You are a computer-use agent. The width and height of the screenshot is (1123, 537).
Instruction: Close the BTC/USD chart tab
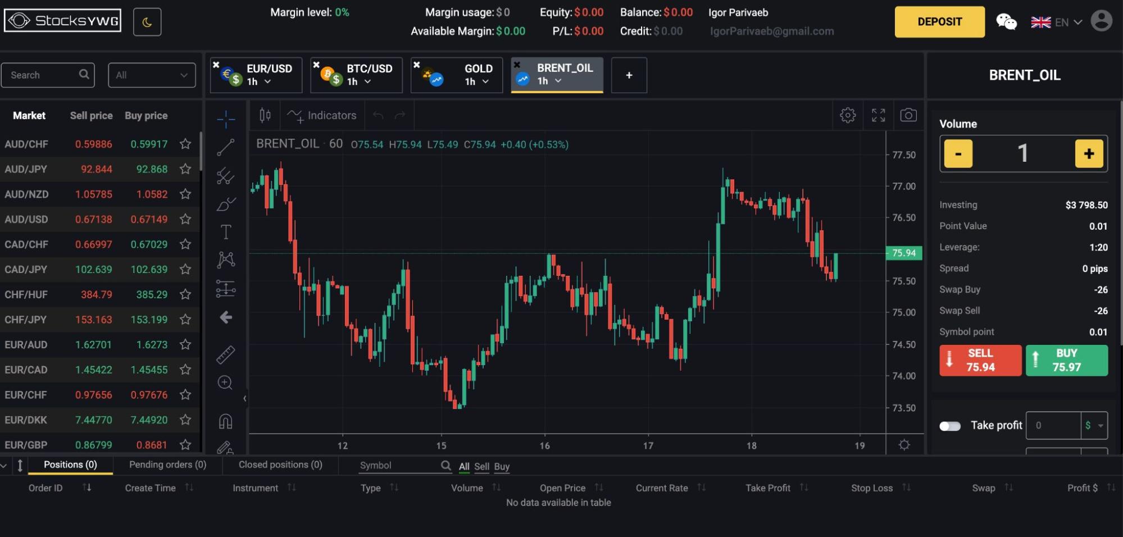316,65
